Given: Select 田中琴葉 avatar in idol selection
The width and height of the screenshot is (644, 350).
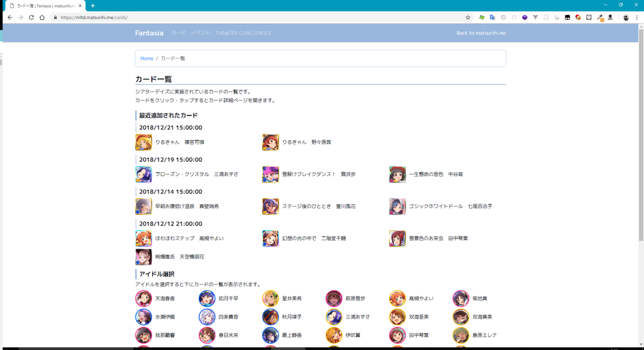Looking at the screenshot, I should pyautogui.click(x=397, y=335).
